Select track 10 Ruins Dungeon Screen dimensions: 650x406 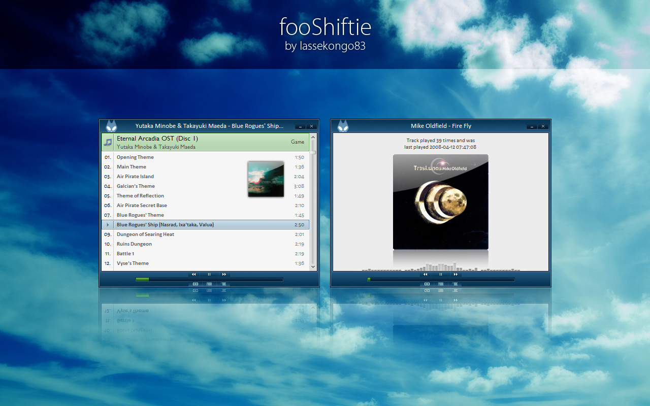tap(206, 244)
